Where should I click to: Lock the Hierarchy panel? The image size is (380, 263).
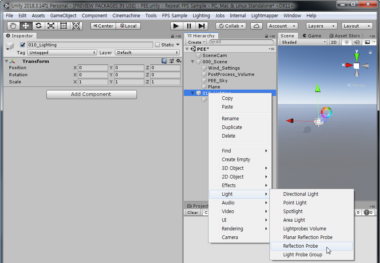point(266,36)
